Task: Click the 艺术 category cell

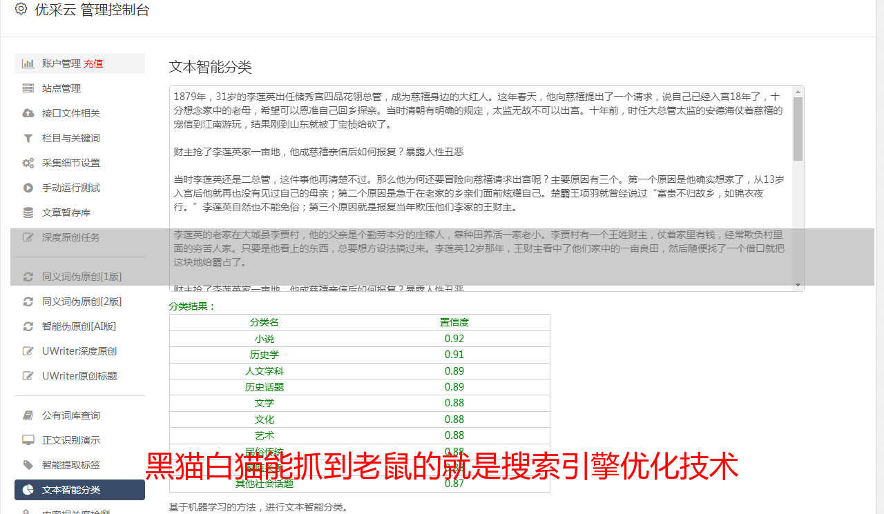Action: tap(265, 435)
